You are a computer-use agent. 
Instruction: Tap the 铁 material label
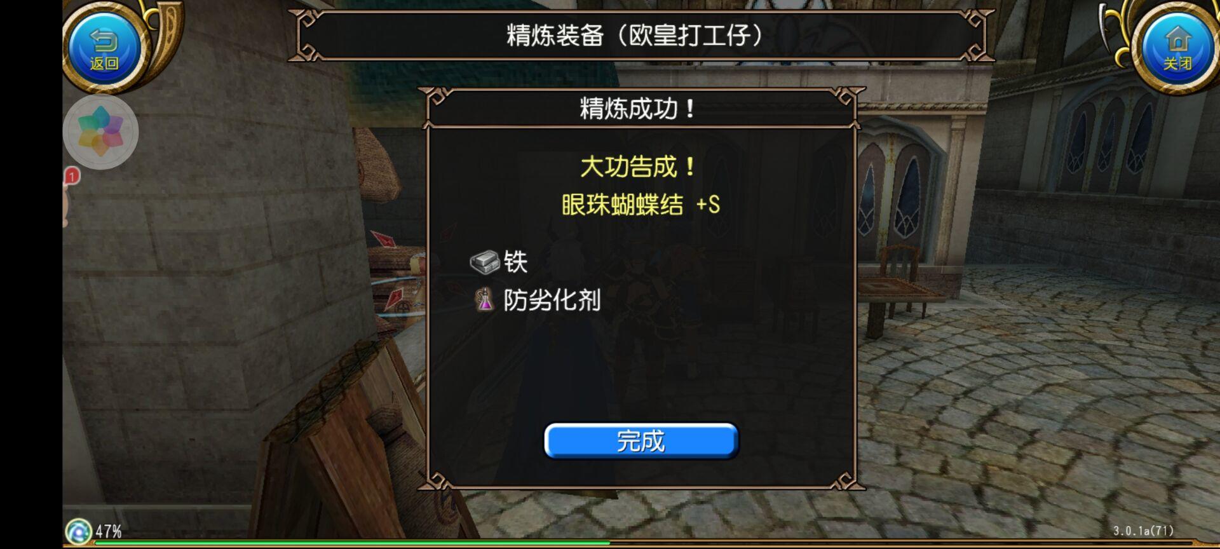click(x=515, y=261)
